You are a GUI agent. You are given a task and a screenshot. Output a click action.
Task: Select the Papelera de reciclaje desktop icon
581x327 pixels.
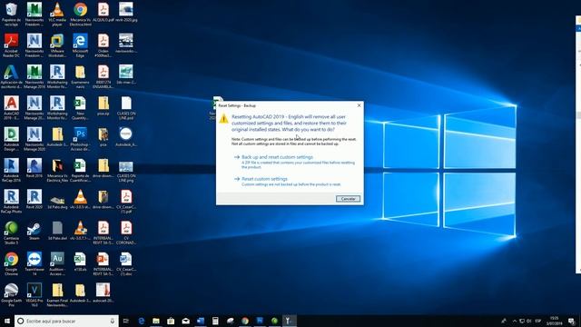pos(12,15)
